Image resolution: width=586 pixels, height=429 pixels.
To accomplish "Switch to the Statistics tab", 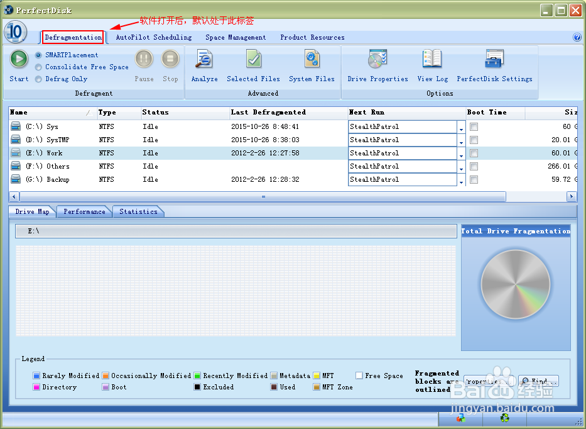I will 138,211.
